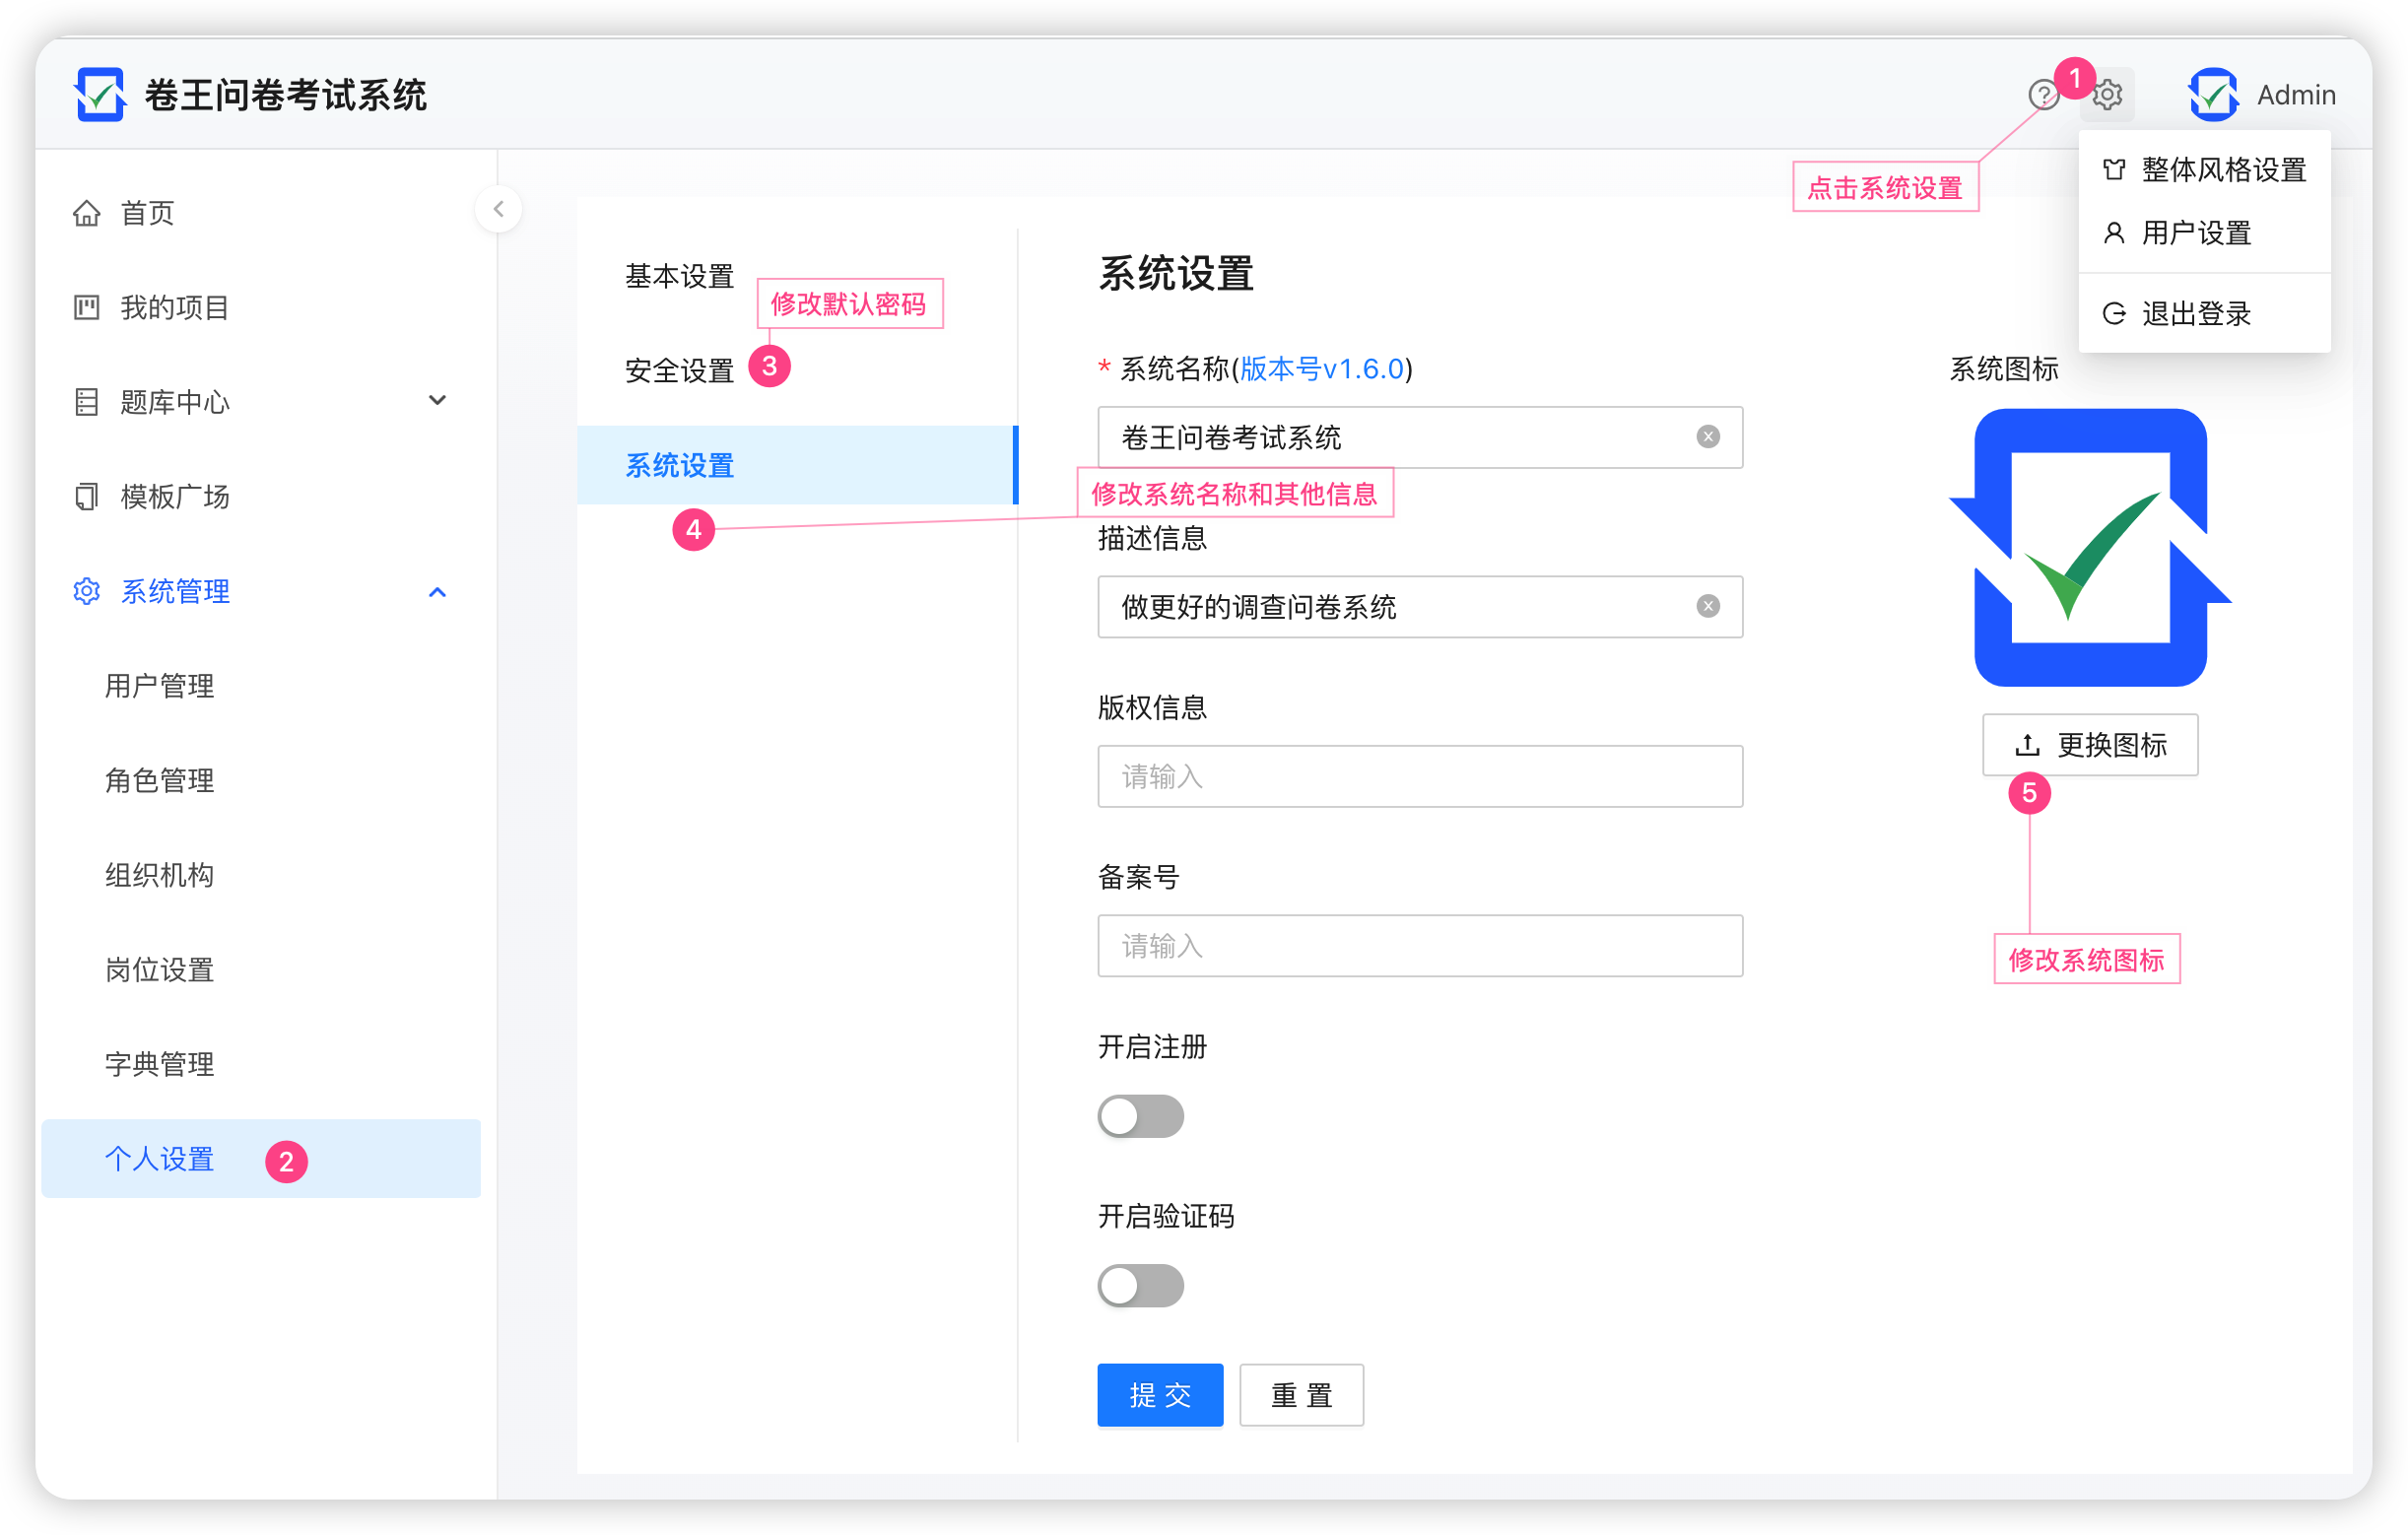Enable the 开启验证码 captcha toggle

[x=1140, y=1286]
